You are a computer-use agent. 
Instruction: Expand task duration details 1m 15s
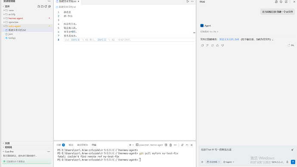[x=209, y=31]
